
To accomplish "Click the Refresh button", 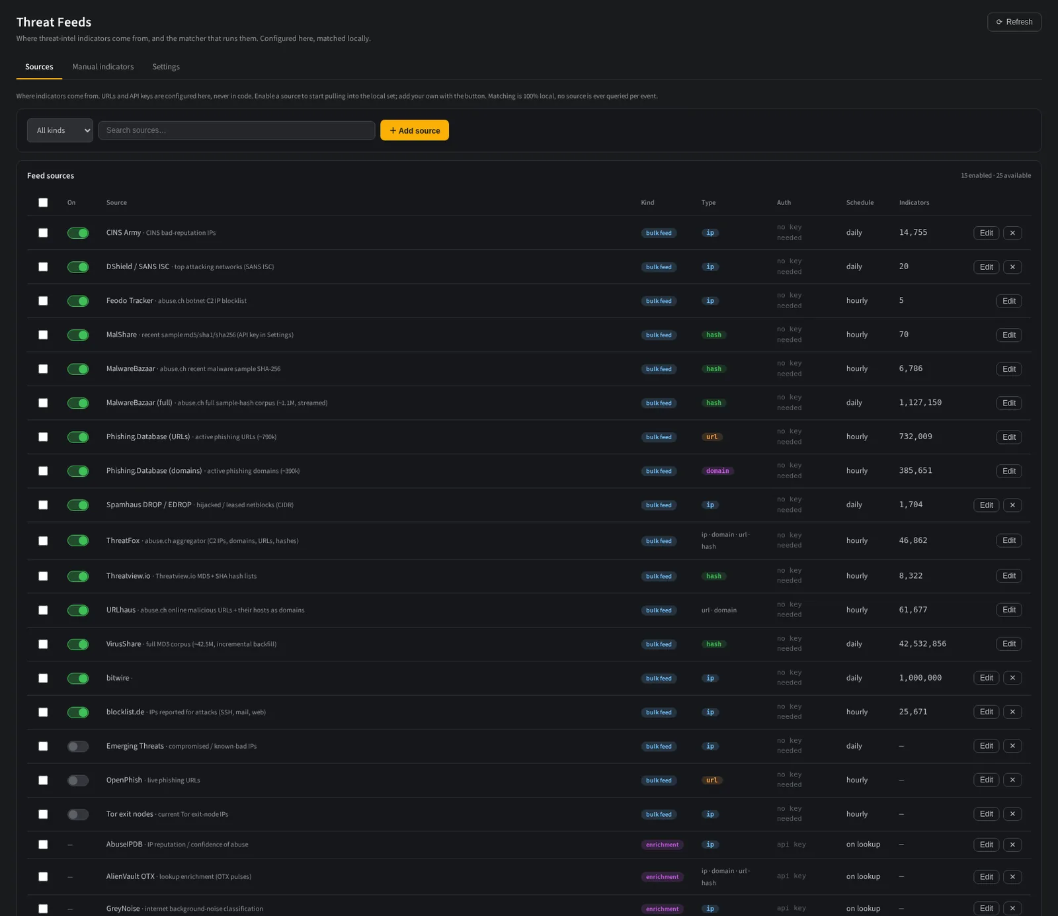I will click(x=1014, y=22).
